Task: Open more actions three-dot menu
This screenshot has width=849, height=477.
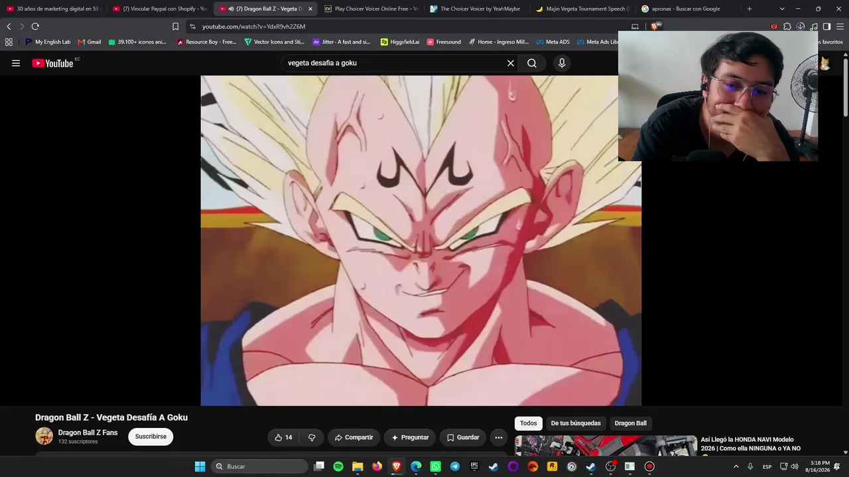Action: click(499, 437)
